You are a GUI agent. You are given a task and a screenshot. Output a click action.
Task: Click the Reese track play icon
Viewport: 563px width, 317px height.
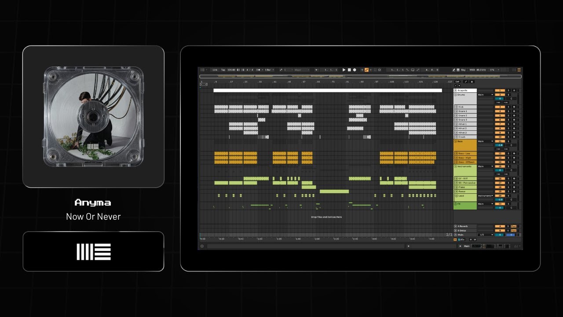(456, 192)
